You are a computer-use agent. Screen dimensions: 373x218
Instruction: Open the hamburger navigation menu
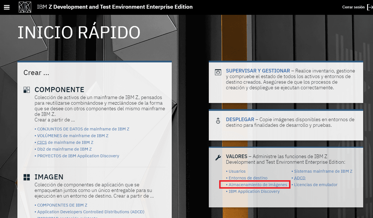pyautogui.click(x=7, y=7)
